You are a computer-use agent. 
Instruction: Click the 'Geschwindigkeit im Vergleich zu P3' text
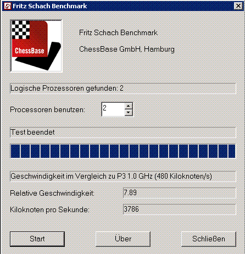[111, 176]
